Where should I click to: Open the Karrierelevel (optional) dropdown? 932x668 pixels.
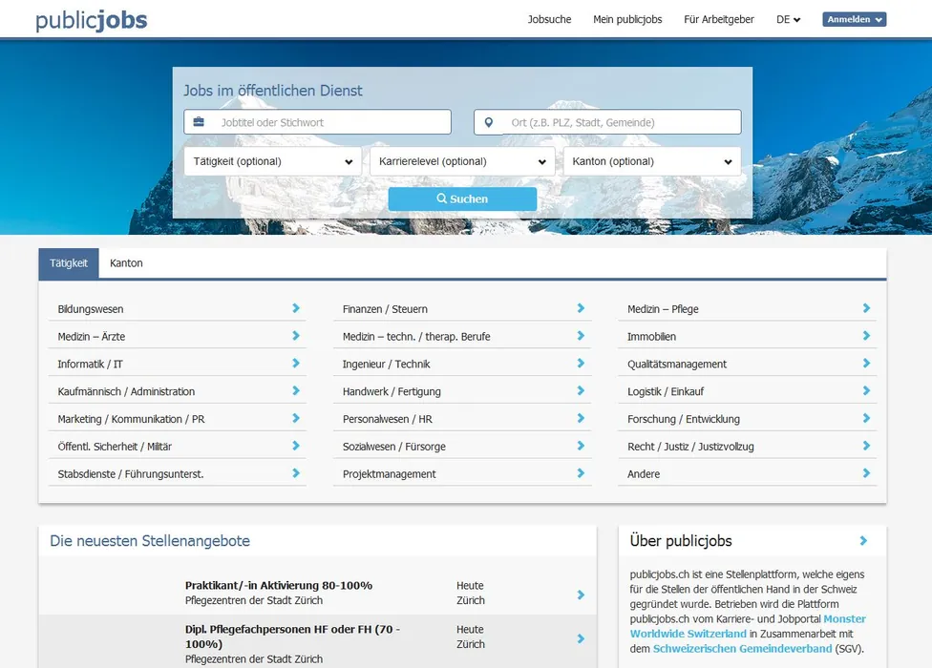click(x=462, y=161)
